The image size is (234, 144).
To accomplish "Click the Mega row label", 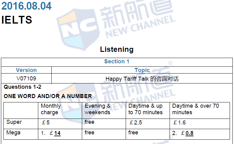I will pos(13,133).
